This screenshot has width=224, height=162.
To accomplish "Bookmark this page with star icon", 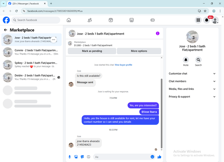I will pyautogui.click(x=205, y=11).
